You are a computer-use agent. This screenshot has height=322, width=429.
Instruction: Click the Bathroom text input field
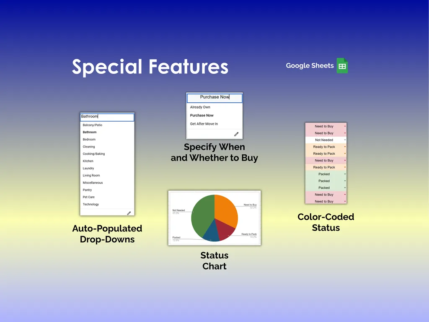pos(107,117)
